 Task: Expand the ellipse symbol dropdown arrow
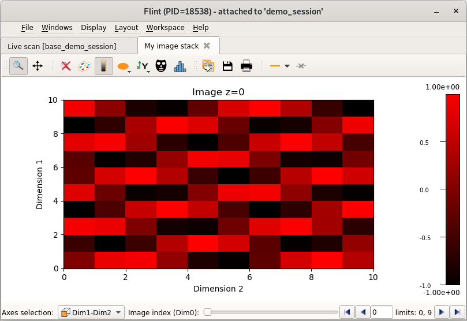[129, 72]
